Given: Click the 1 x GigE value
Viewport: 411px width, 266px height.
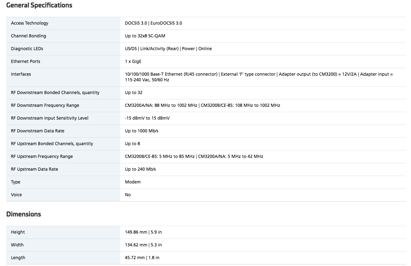Looking at the screenshot, I should pyautogui.click(x=133, y=61).
